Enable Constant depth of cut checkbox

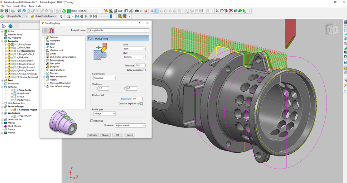pos(141,104)
